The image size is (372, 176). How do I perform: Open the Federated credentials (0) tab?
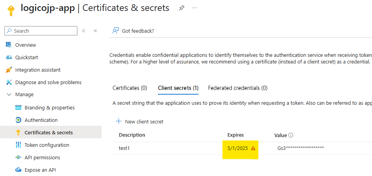pos(238,88)
